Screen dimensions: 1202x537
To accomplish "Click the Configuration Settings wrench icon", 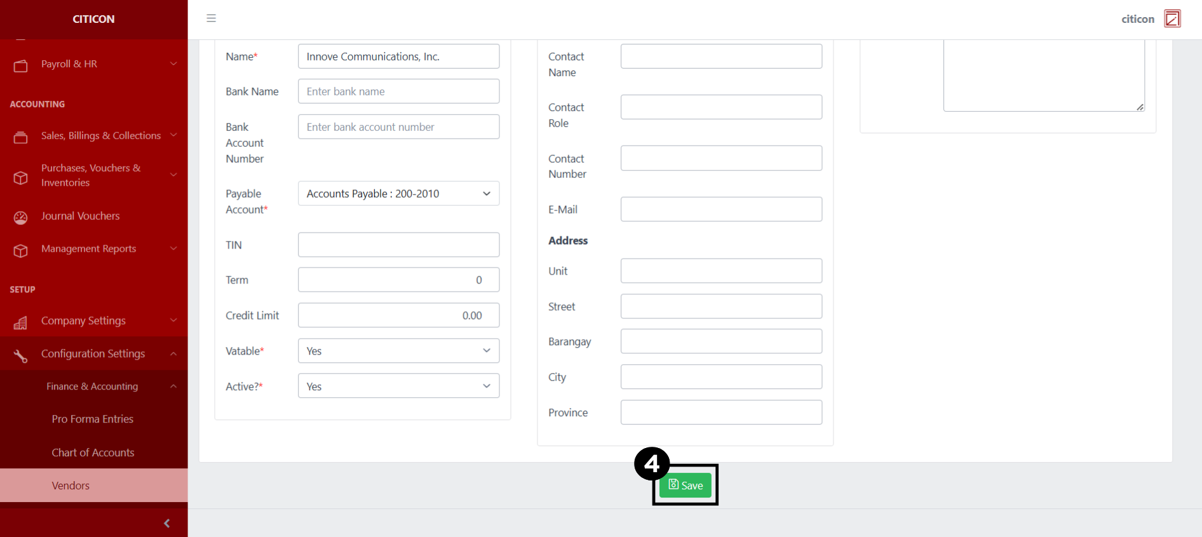I will tap(21, 356).
